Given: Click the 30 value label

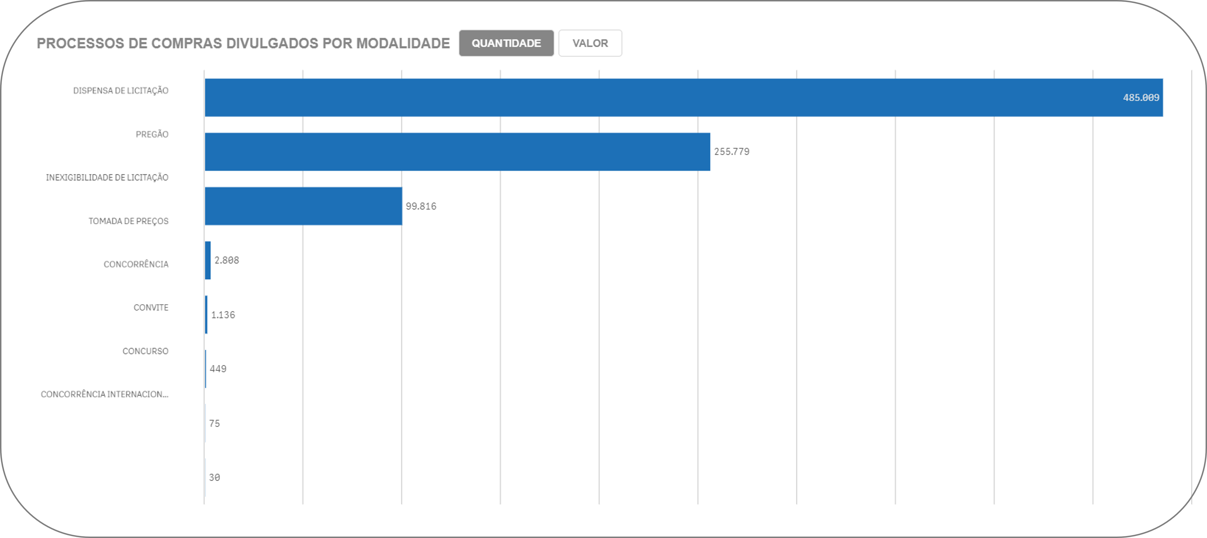Looking at the screenshot, I should click(x=214, y=477).
